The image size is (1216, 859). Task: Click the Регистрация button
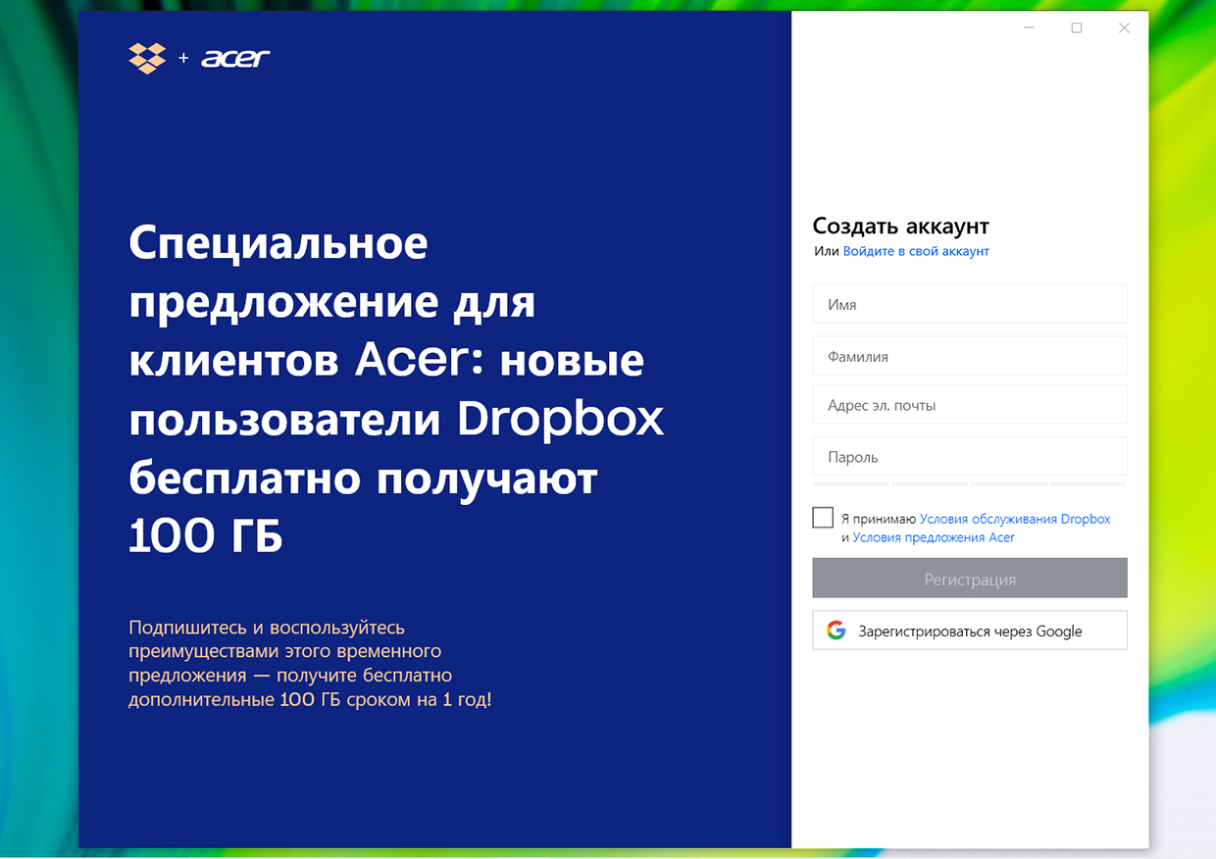pyautogui.click(x=970, y=579)
